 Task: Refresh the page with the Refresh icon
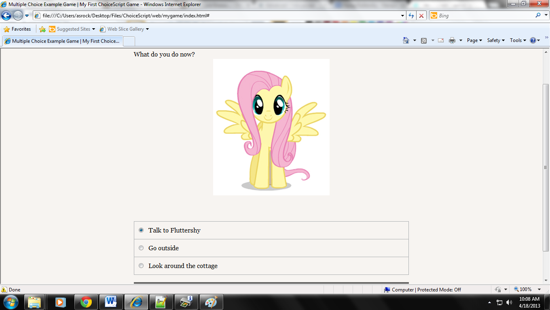412,16
